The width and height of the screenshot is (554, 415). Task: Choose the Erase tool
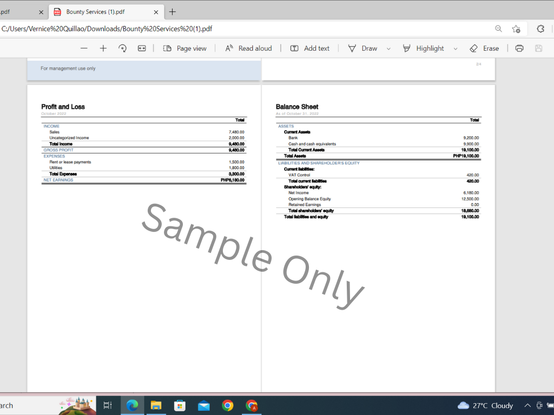pos(484,48)
